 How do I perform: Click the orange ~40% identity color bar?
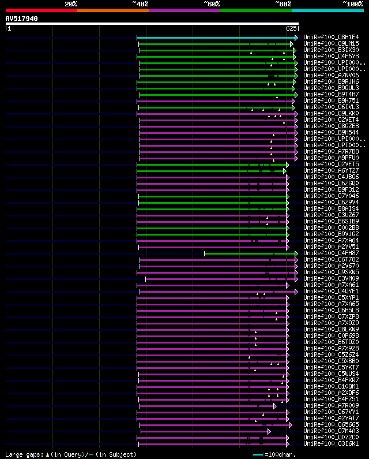(113, 10)
